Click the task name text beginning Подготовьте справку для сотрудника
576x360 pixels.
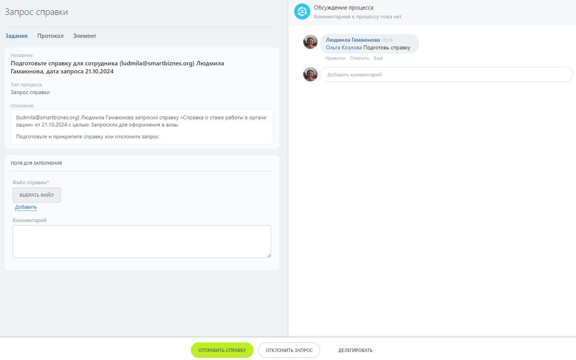pos(117,68)
